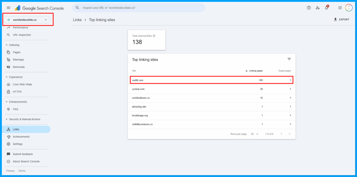The image size is (357, 177).
Task: Click the next page arrow
Action: tap(290, 134)
